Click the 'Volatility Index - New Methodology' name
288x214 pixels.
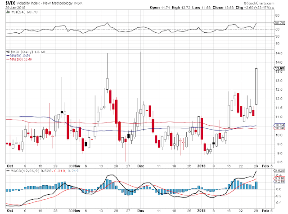pos(45,3)
